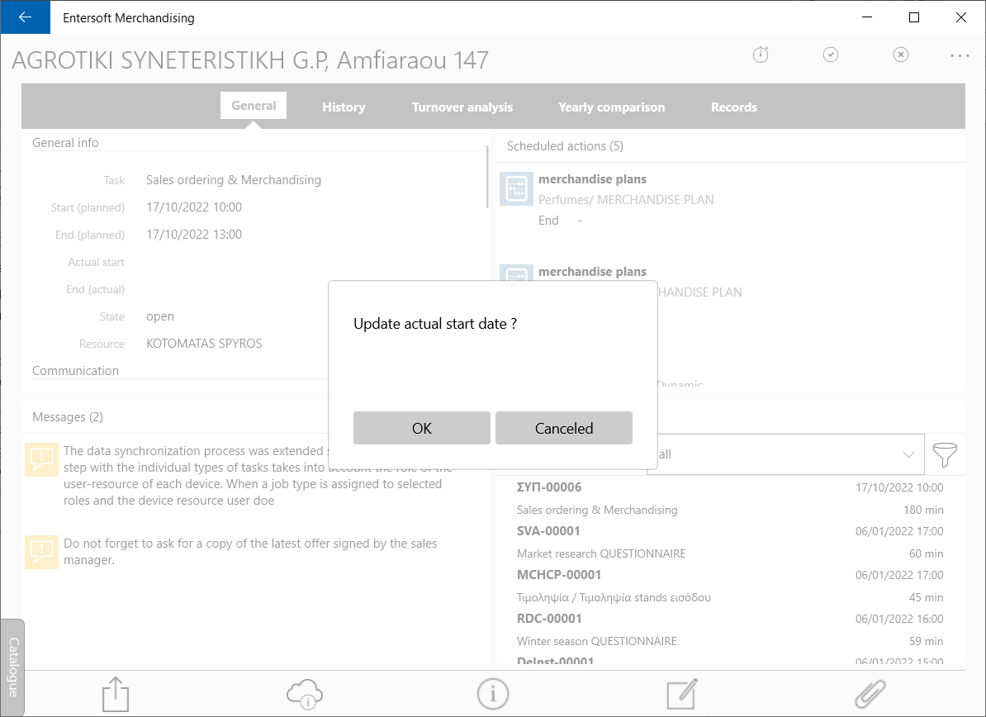Click the funnel filter icon
This screenshot has height=717, width=986.
click(945, 454)
